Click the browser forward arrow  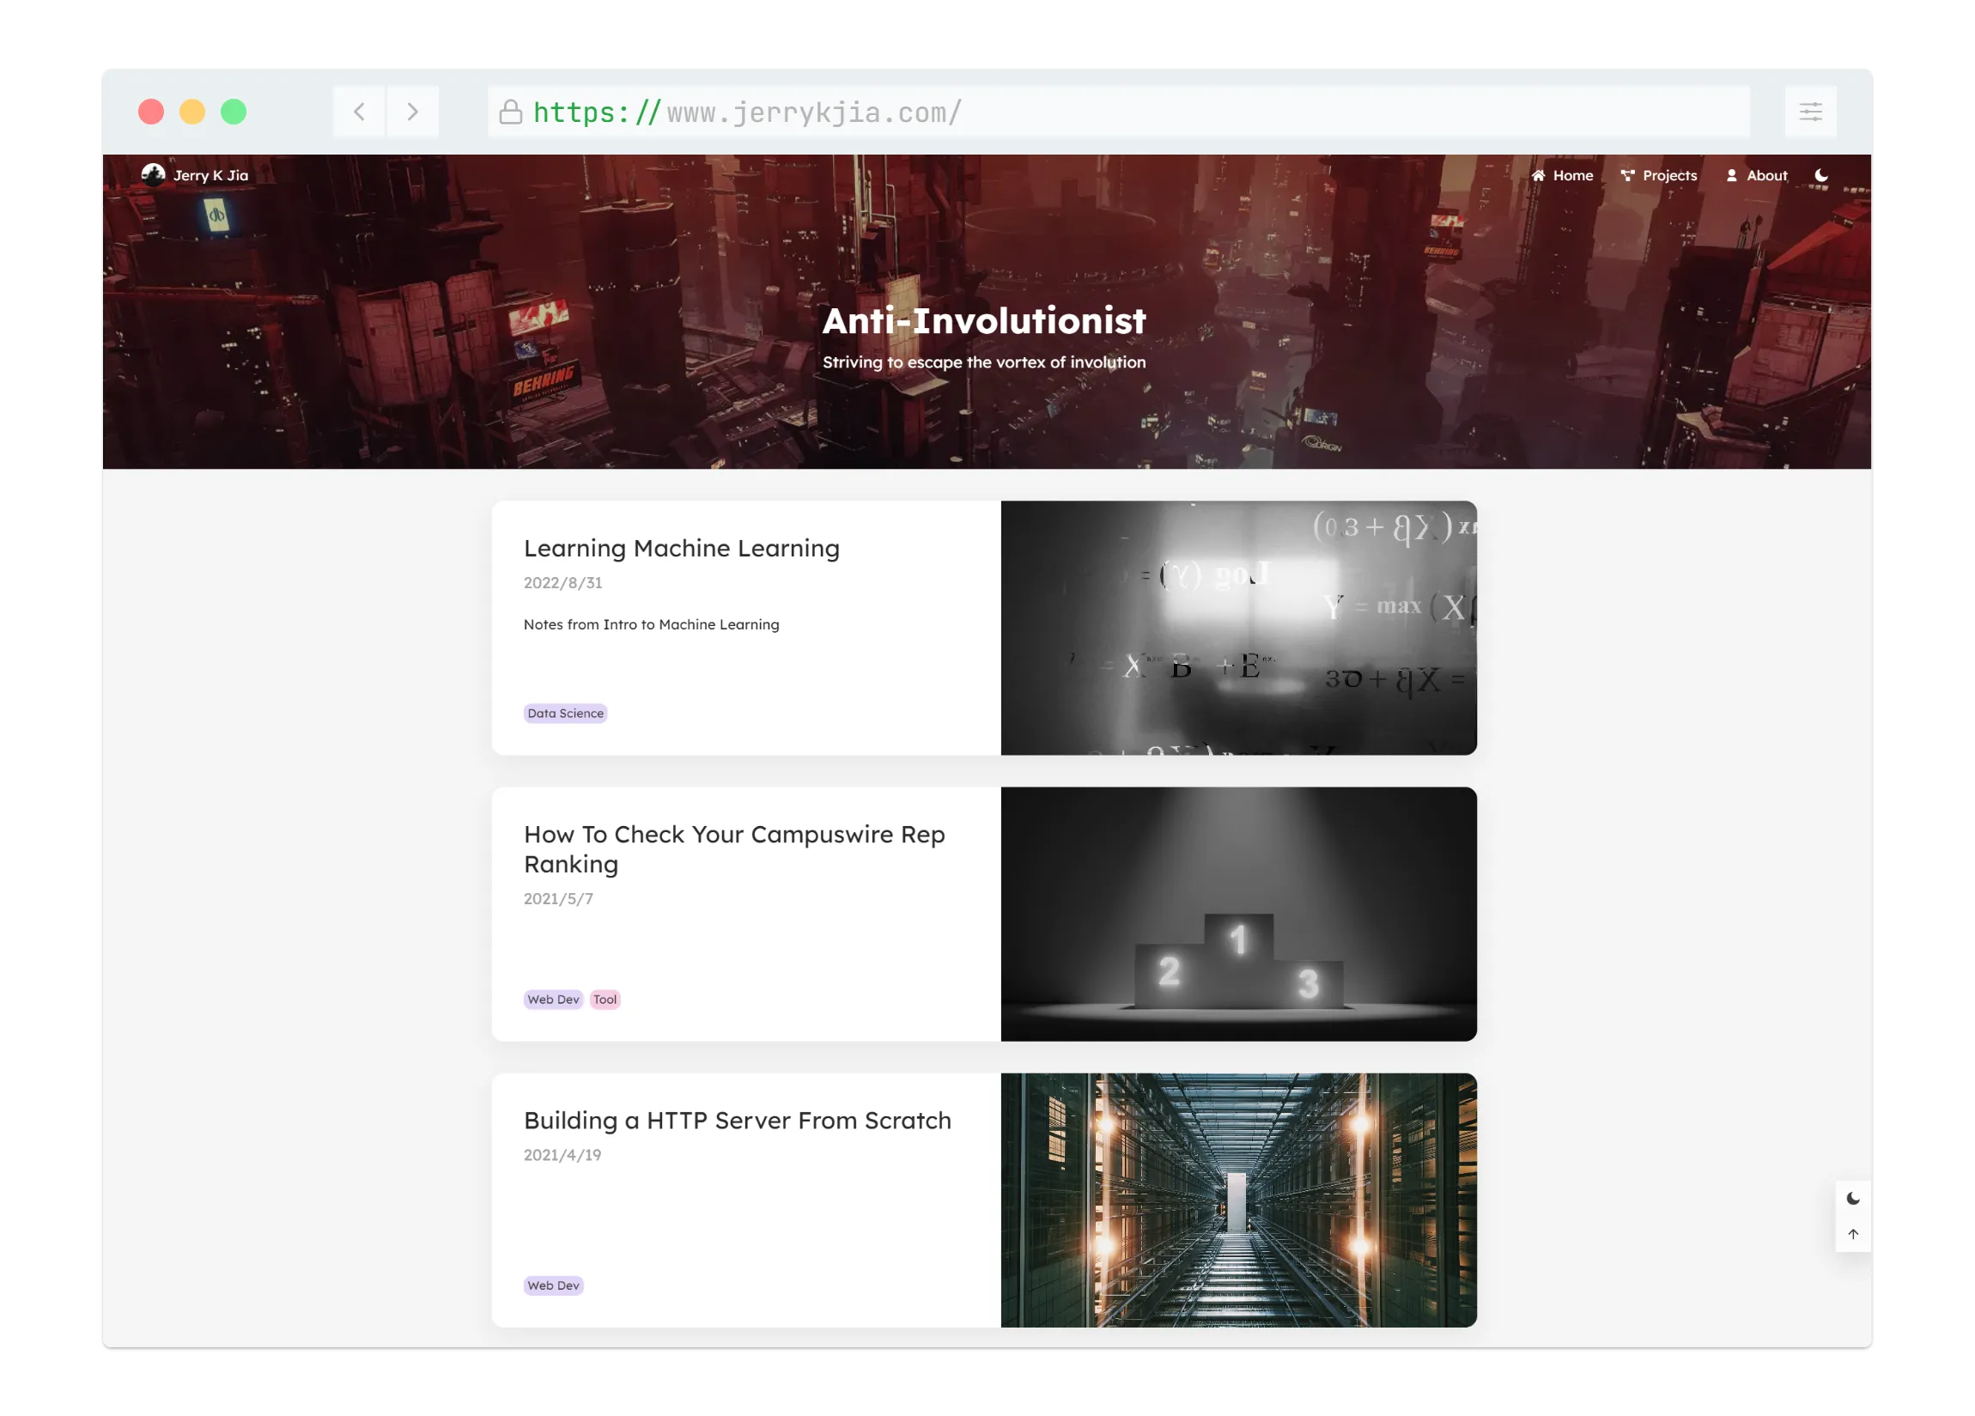(x=413, y=112)
